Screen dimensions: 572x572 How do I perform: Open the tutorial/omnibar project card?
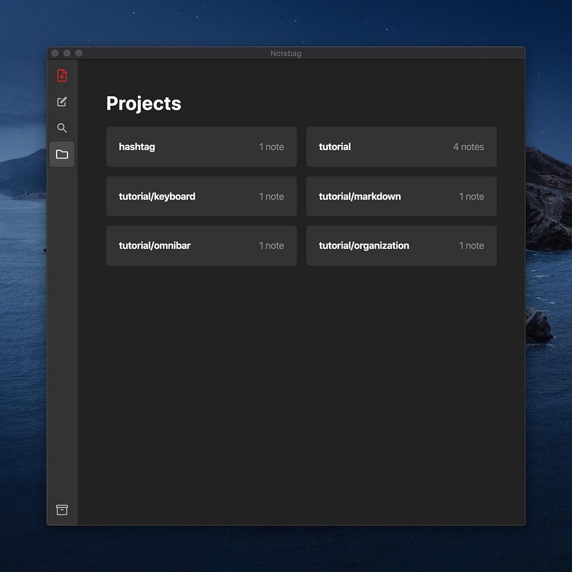click(x=201, y=245)
